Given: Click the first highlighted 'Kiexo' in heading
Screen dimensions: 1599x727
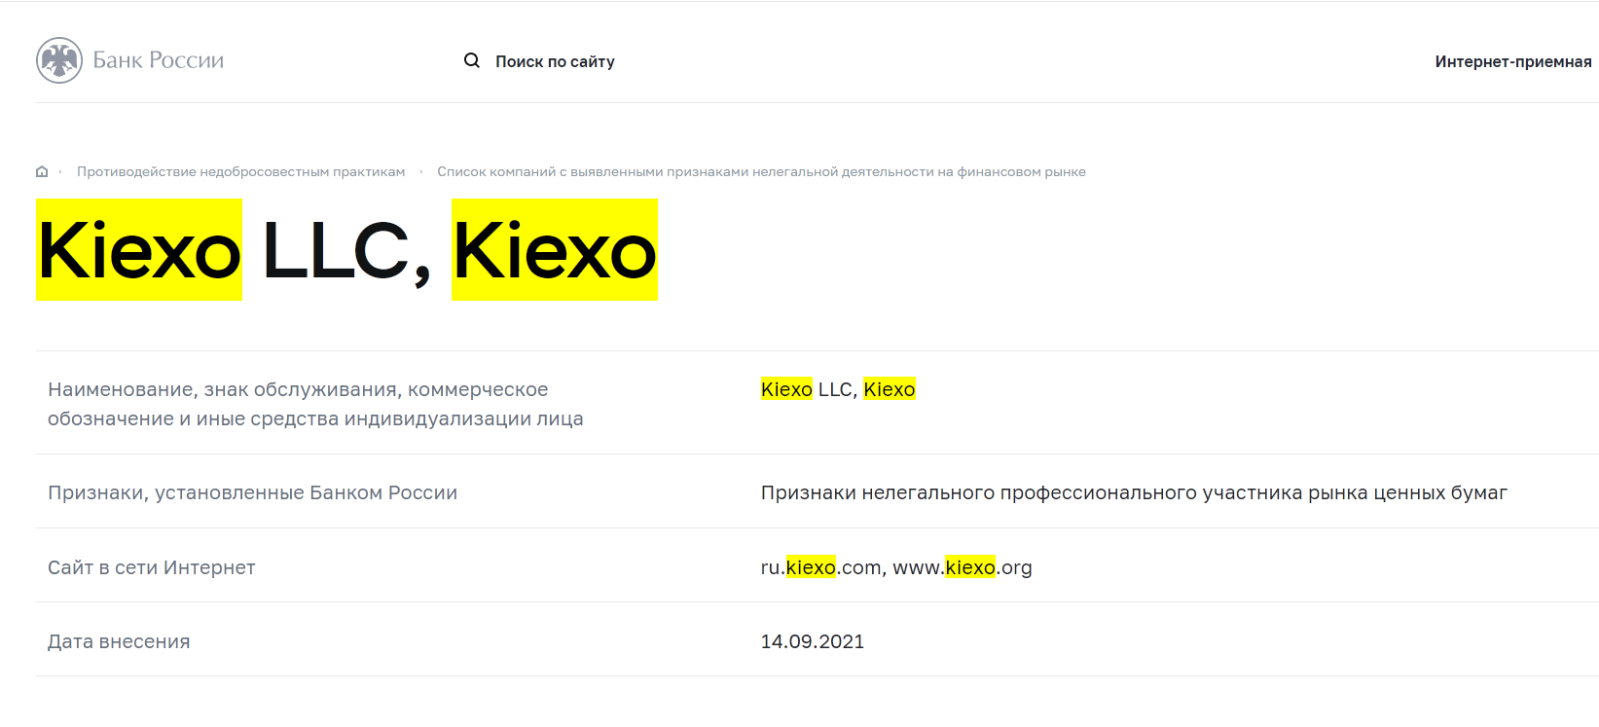Looking at the screenshot, I should pyautogui.click(x=139, y=250).
